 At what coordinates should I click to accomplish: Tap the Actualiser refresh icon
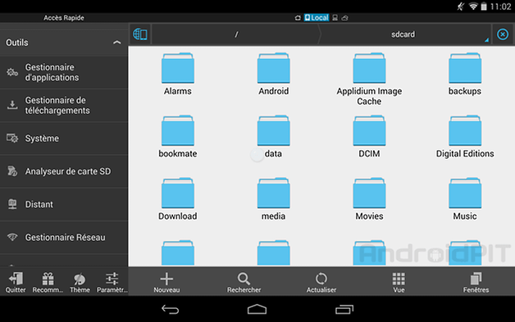(321, 279)
